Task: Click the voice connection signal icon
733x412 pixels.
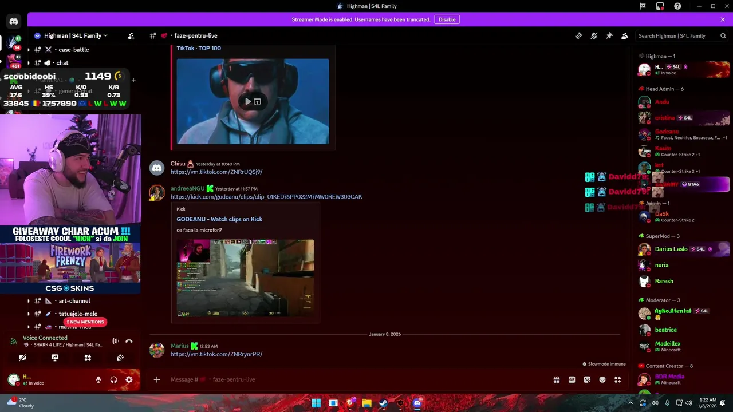Action: [x=13, y=341]
